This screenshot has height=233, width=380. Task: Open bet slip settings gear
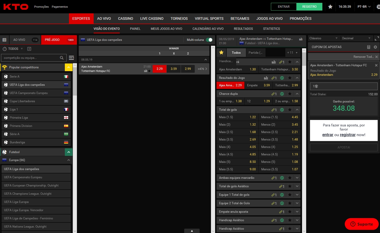pyautogui.click(x=375, y=47)
